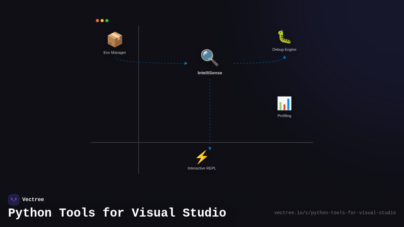Open the IntelliSense magnifying glass icon

click(209, 58)
